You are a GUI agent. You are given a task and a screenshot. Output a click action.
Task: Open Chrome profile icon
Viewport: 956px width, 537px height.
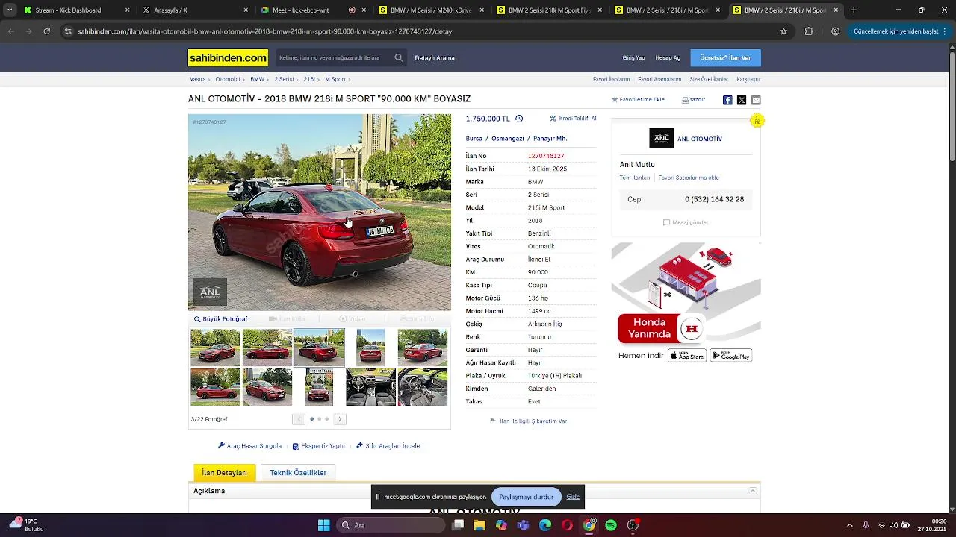point(835,31)
